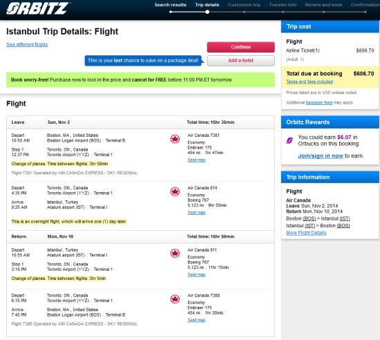Select the Trip details step
The height and width of the screenshot is (340, 380).
[207, 5]
